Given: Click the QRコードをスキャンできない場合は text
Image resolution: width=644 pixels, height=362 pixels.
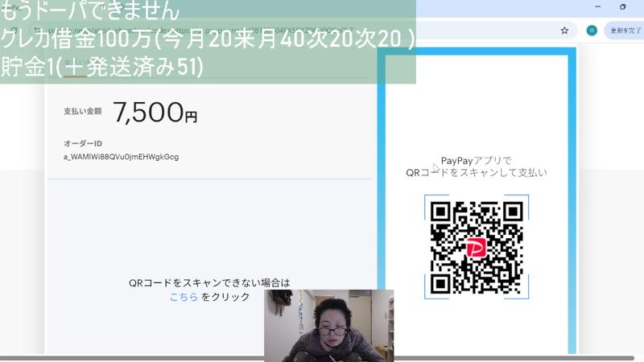Looking at the screenshot, I should (209, 283).
